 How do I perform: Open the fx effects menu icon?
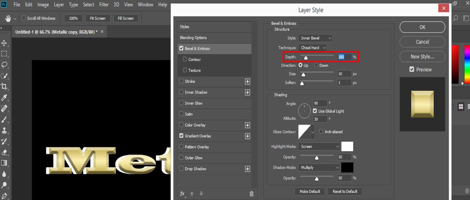[183, 194]
